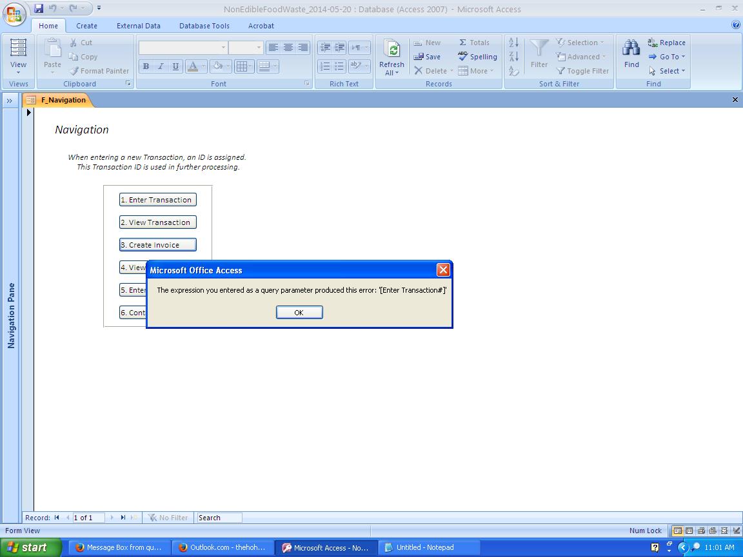Click the Numbering list icon

[325, 66]
